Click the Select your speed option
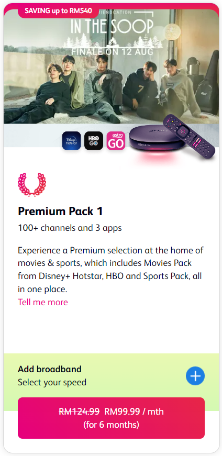 pos(52,382)
